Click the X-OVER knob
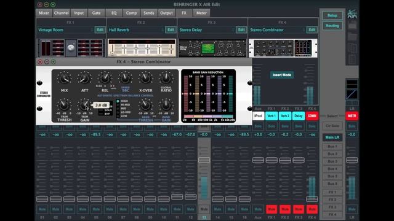394x221 pixels. [146, 79]
